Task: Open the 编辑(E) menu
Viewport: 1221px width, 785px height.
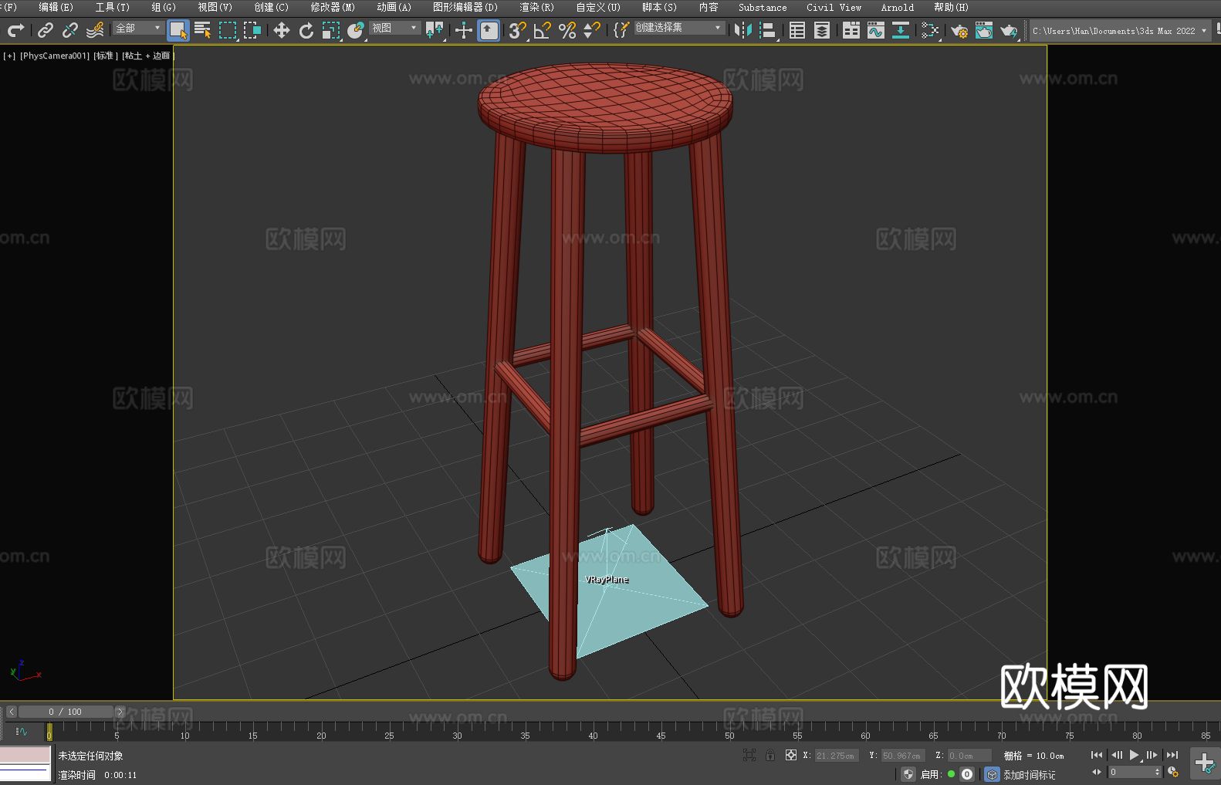Action: pyautogui.click(x=56, y=7)
